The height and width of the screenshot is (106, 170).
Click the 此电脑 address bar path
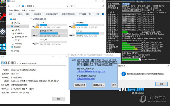click(29, 6)
